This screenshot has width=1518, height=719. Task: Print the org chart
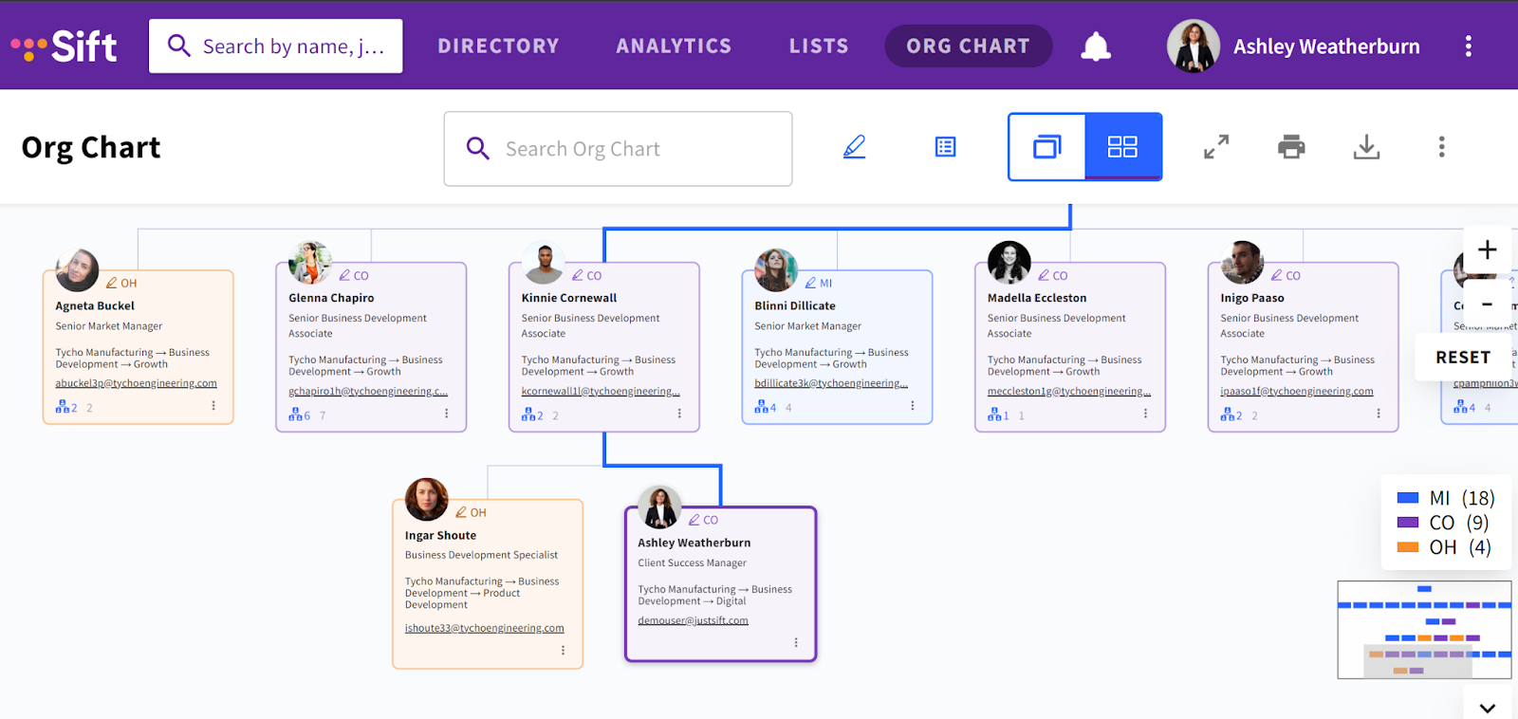coord(1291,147)
